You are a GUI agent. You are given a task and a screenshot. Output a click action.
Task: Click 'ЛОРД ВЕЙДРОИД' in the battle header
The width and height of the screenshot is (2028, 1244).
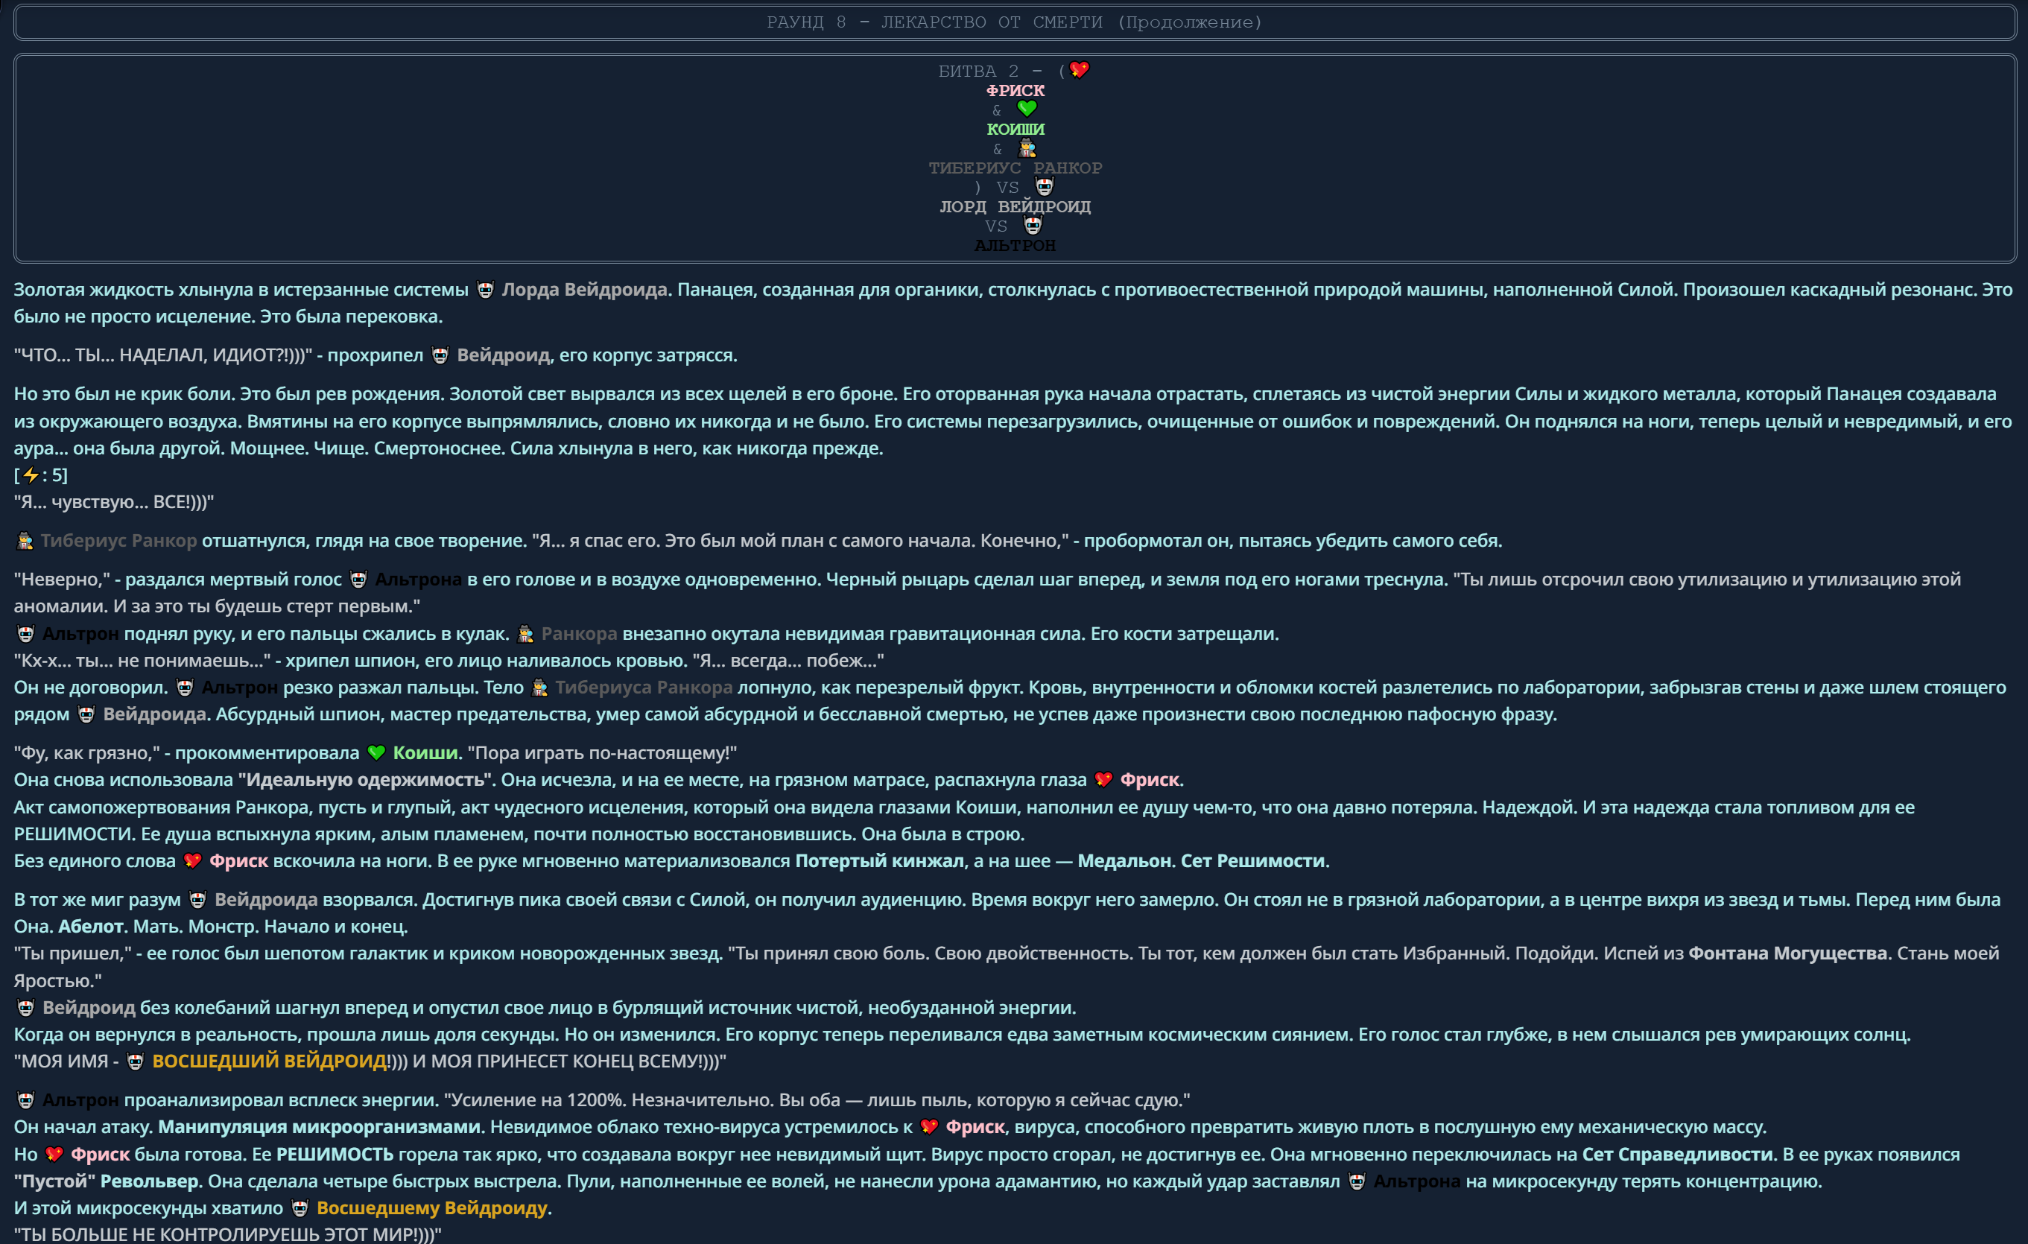1015,206
